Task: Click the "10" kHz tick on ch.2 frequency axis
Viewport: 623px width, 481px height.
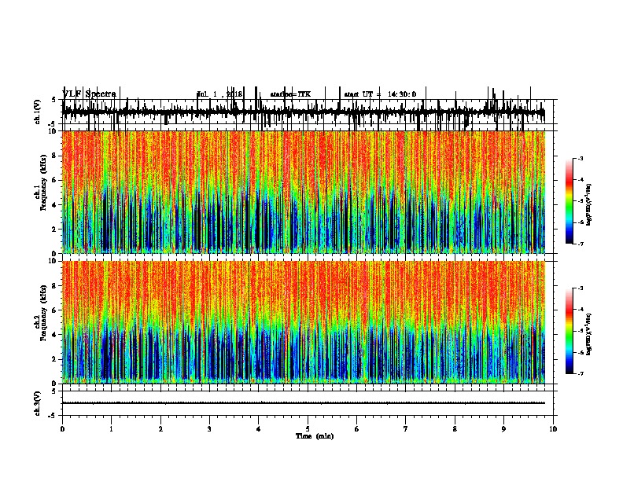Action: point(53,261)
